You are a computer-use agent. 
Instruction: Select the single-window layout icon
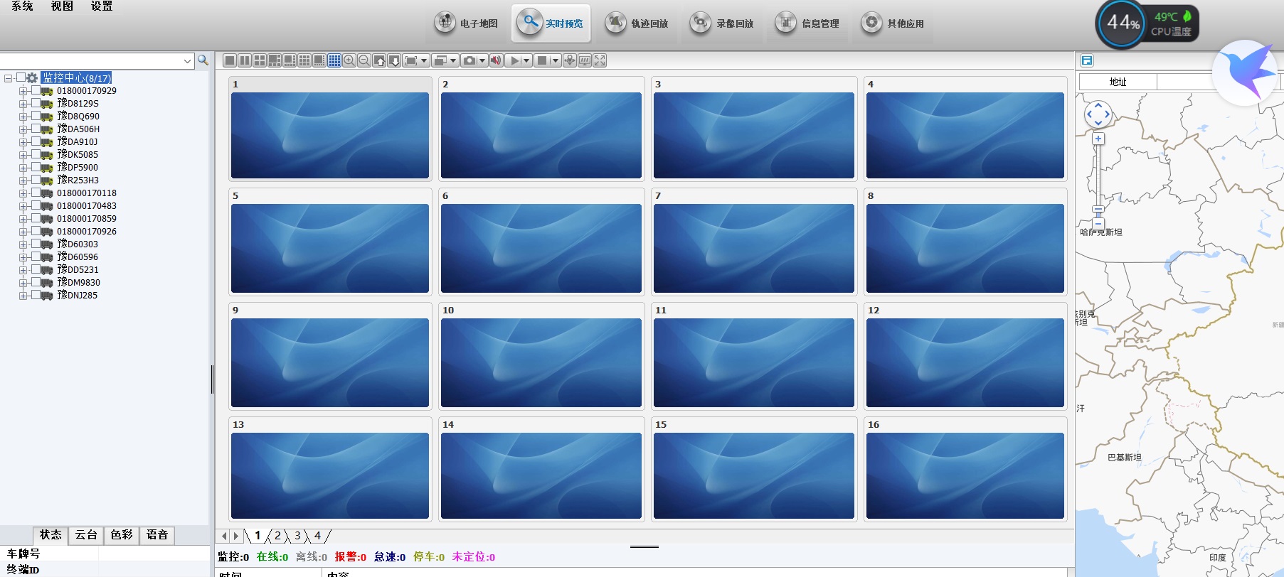coord(230,60)
